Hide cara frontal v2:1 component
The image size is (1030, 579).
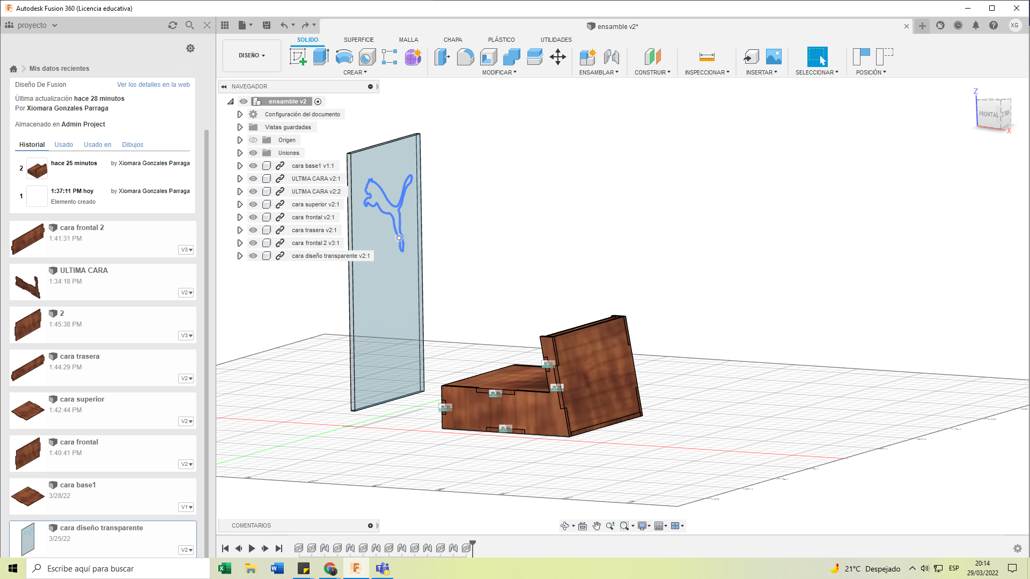[x=253, y=217]
